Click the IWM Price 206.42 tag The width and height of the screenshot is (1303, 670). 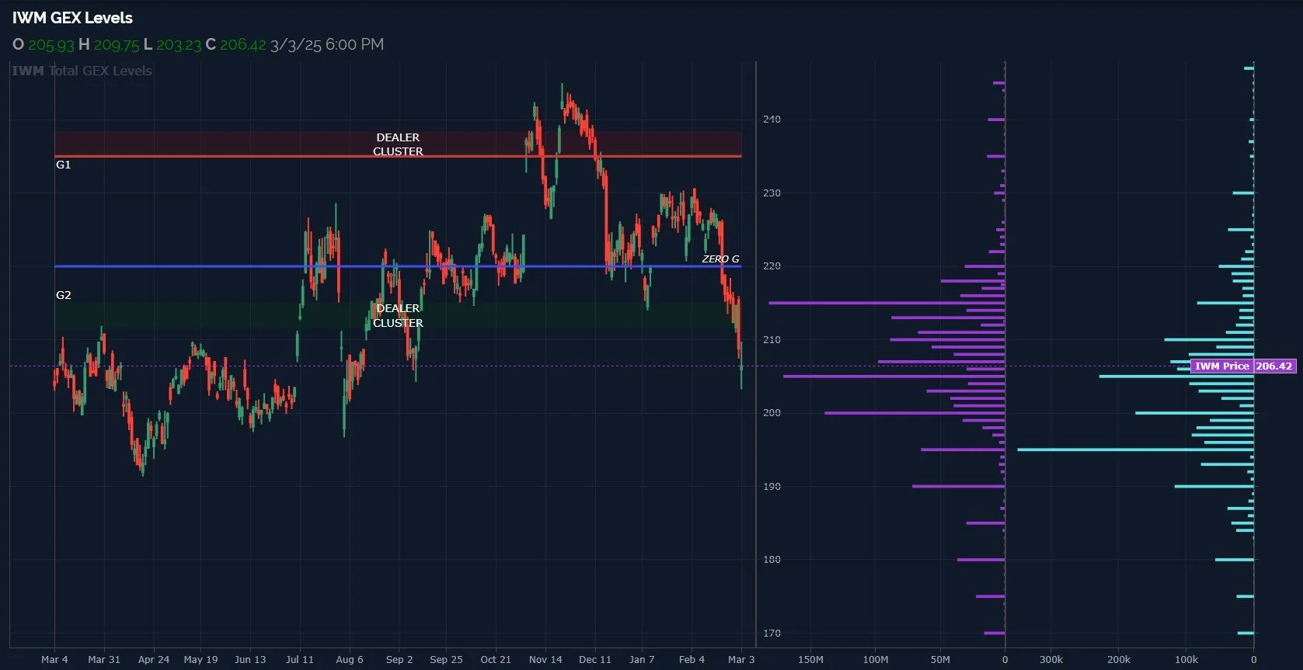click(x=1243, y=366)
